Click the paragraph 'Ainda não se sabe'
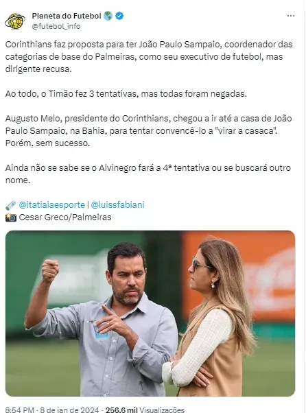Image resolution: width=306 pixels, height=413 pixels. click(148, 174)
